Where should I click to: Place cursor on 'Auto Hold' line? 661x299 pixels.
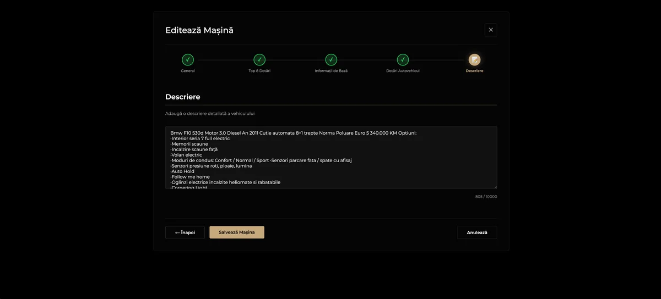click(183, 171)
